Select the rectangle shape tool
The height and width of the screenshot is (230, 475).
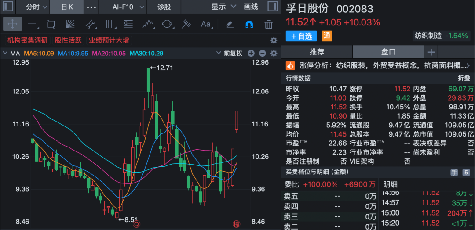[x=51, y=24]
